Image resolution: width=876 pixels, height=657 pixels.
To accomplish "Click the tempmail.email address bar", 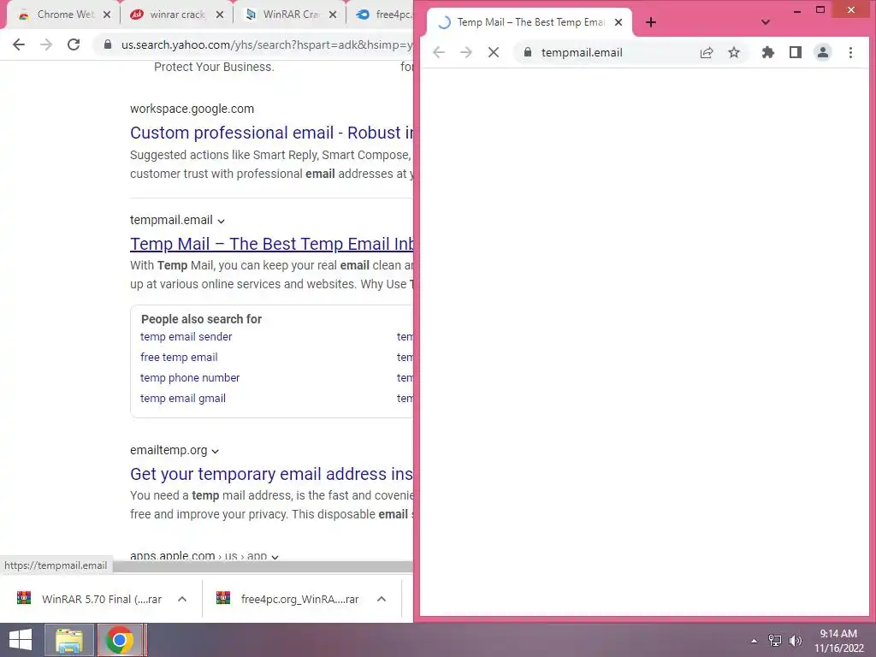I will pyautogui.click(x=582, y=52).
